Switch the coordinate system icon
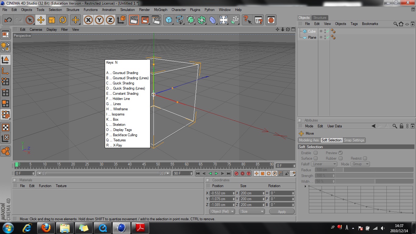 121,20
